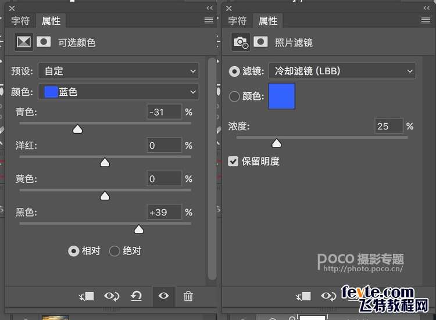
Task: Click 浓度 value field showing 25
Action: [x=388, y=126]
